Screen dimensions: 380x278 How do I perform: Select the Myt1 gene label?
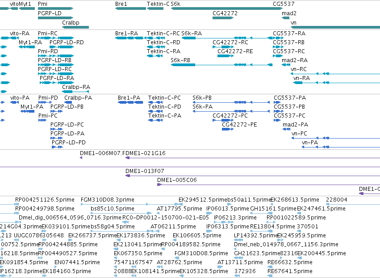click(x=25, y=4)
